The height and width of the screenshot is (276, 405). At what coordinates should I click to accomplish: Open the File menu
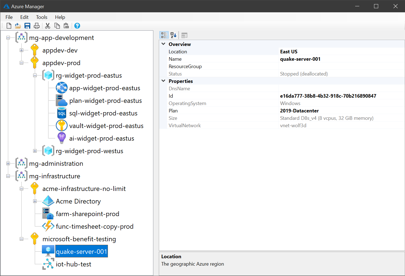[x=9, y=17]
